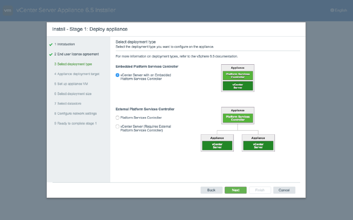Click the left vCenter Server appliance diagram box
The image size is (353, 220).
[x=217, y=143]
